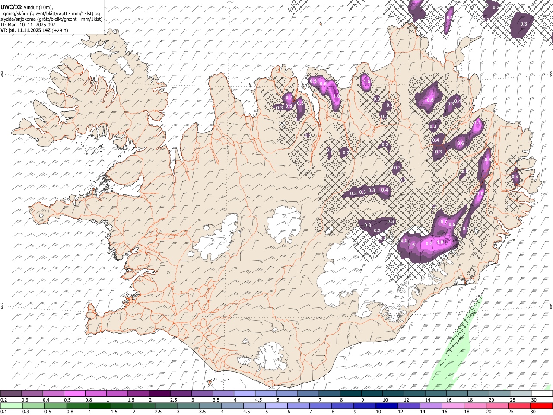Click the '20W' longitude label at top
553x415 pixels.
click(230, 2)
